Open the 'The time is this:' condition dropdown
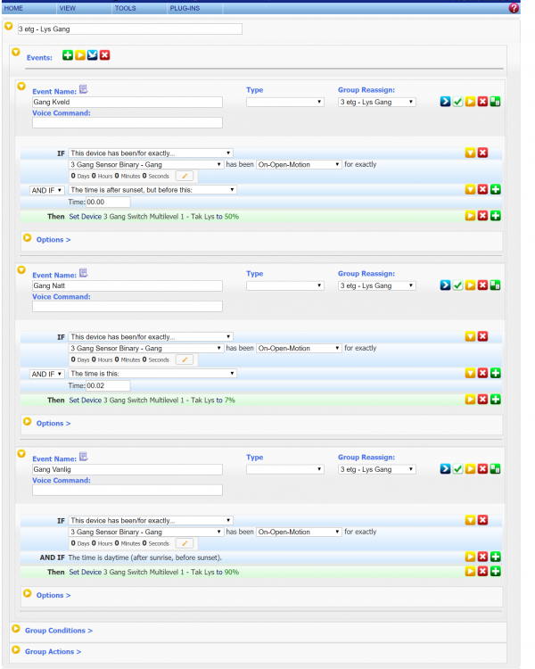This screenshot has width=535, height=669. pyautogui.click(x=152, y=373)
